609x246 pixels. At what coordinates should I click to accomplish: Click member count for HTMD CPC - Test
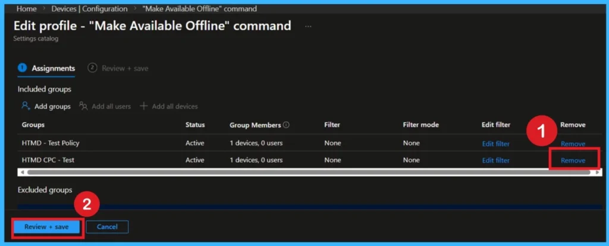coord(256,160)
